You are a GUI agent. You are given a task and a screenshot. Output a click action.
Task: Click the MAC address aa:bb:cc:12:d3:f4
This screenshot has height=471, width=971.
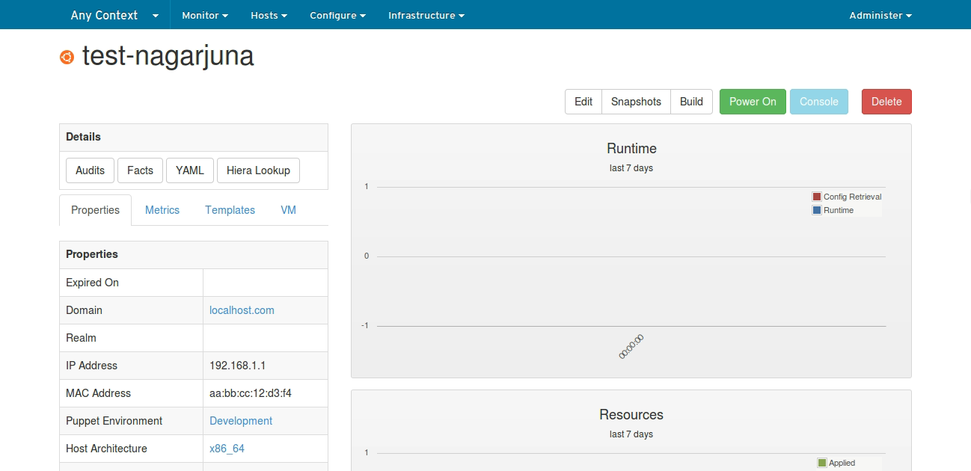pos(250,393)
